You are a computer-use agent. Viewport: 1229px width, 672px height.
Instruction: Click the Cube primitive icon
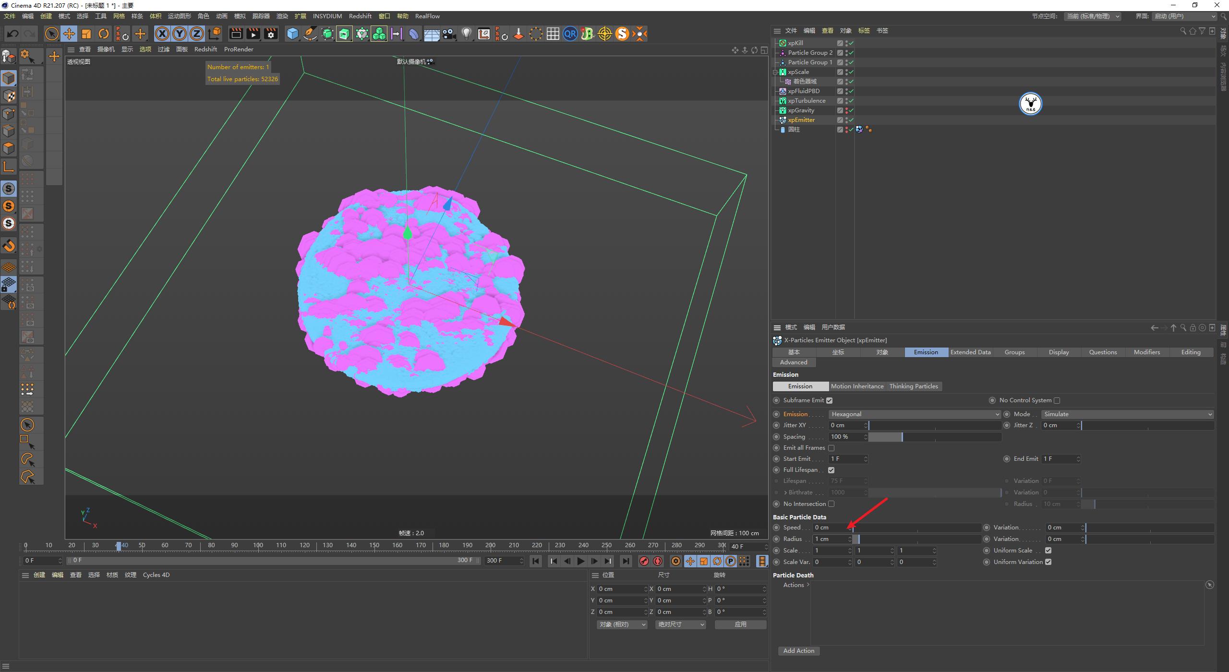(292, 34)
